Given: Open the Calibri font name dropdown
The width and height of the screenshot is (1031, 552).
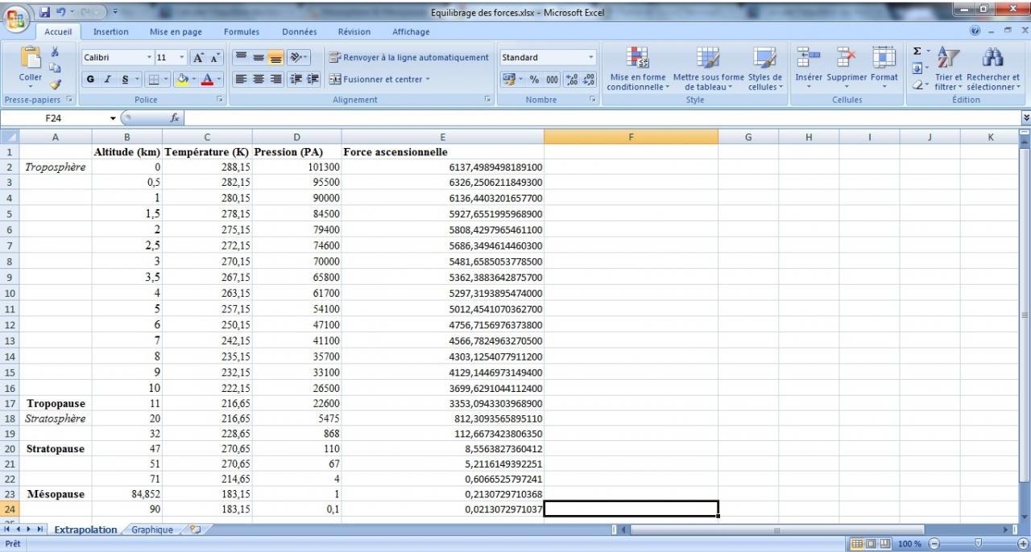Looking at the screenshot, I should [x=149, y=58].
